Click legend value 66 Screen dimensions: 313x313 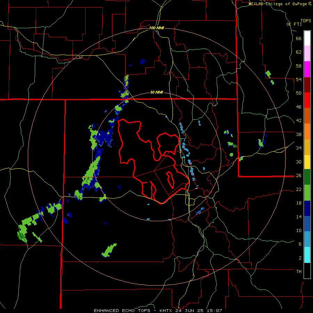coord(299,39)
